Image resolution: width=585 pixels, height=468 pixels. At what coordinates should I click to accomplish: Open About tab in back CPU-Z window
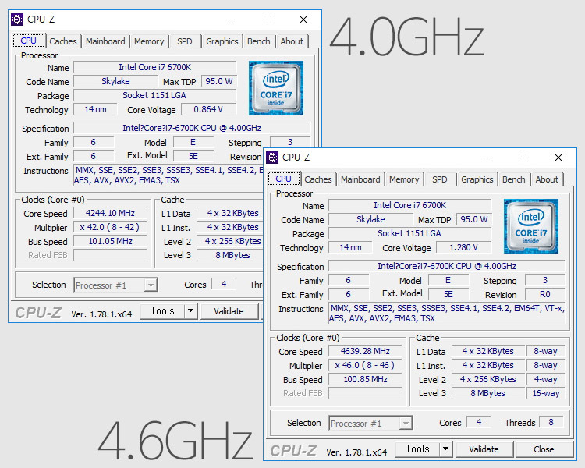click(292, 41)
